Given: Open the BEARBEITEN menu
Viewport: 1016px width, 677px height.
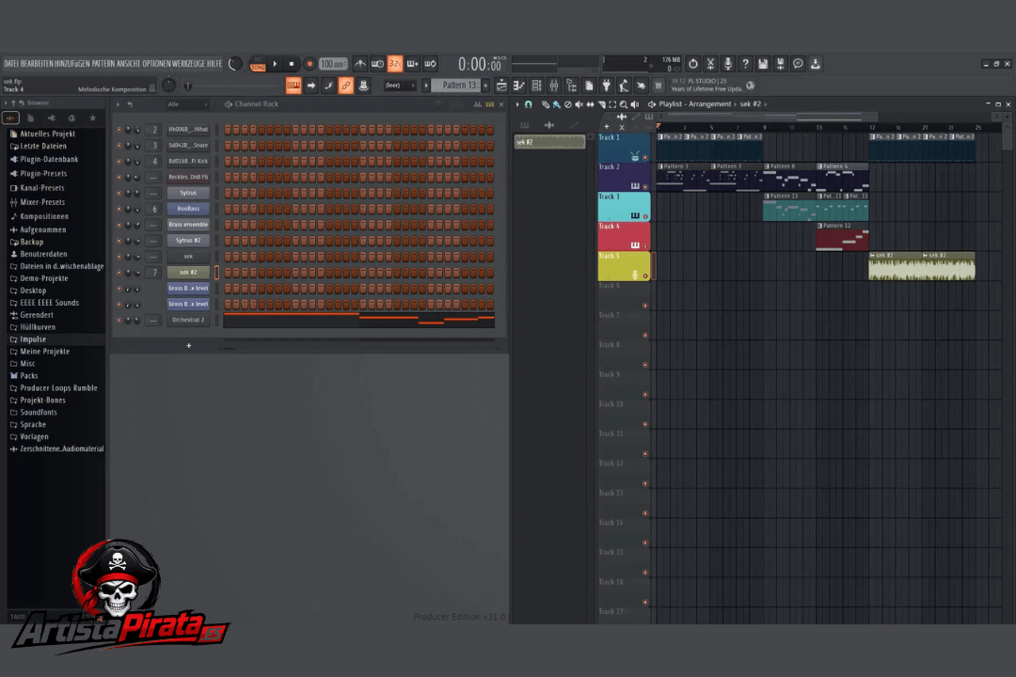Looking at the screenshot, I should click(37, 64).
